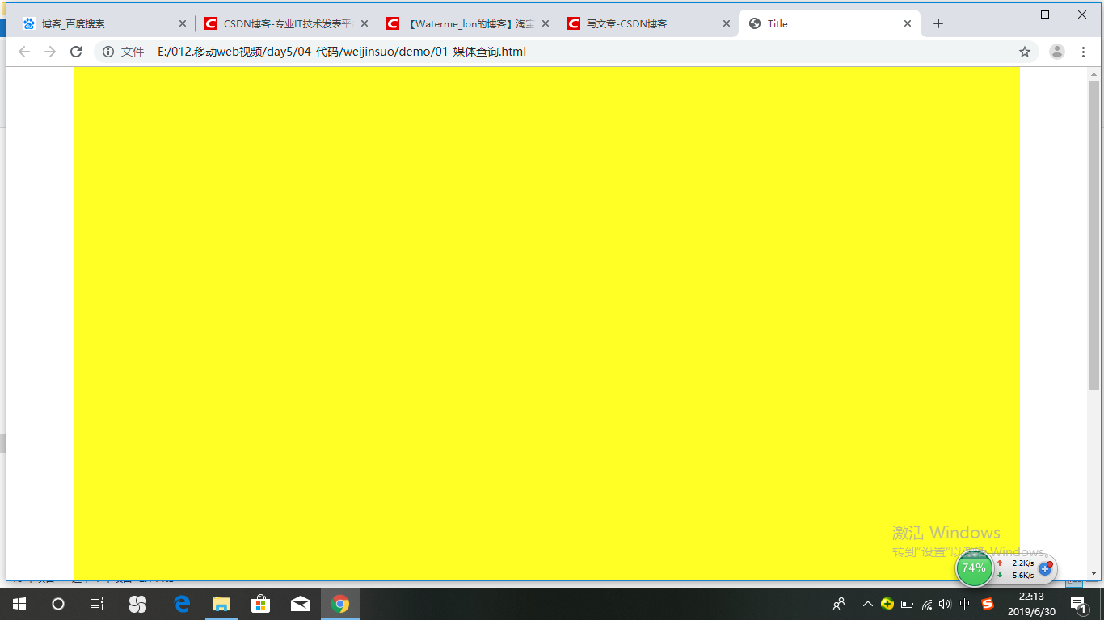Close the Waterme_lon的博客 tab
Viewport: 1104px width, 620px height.
[545, 23]
